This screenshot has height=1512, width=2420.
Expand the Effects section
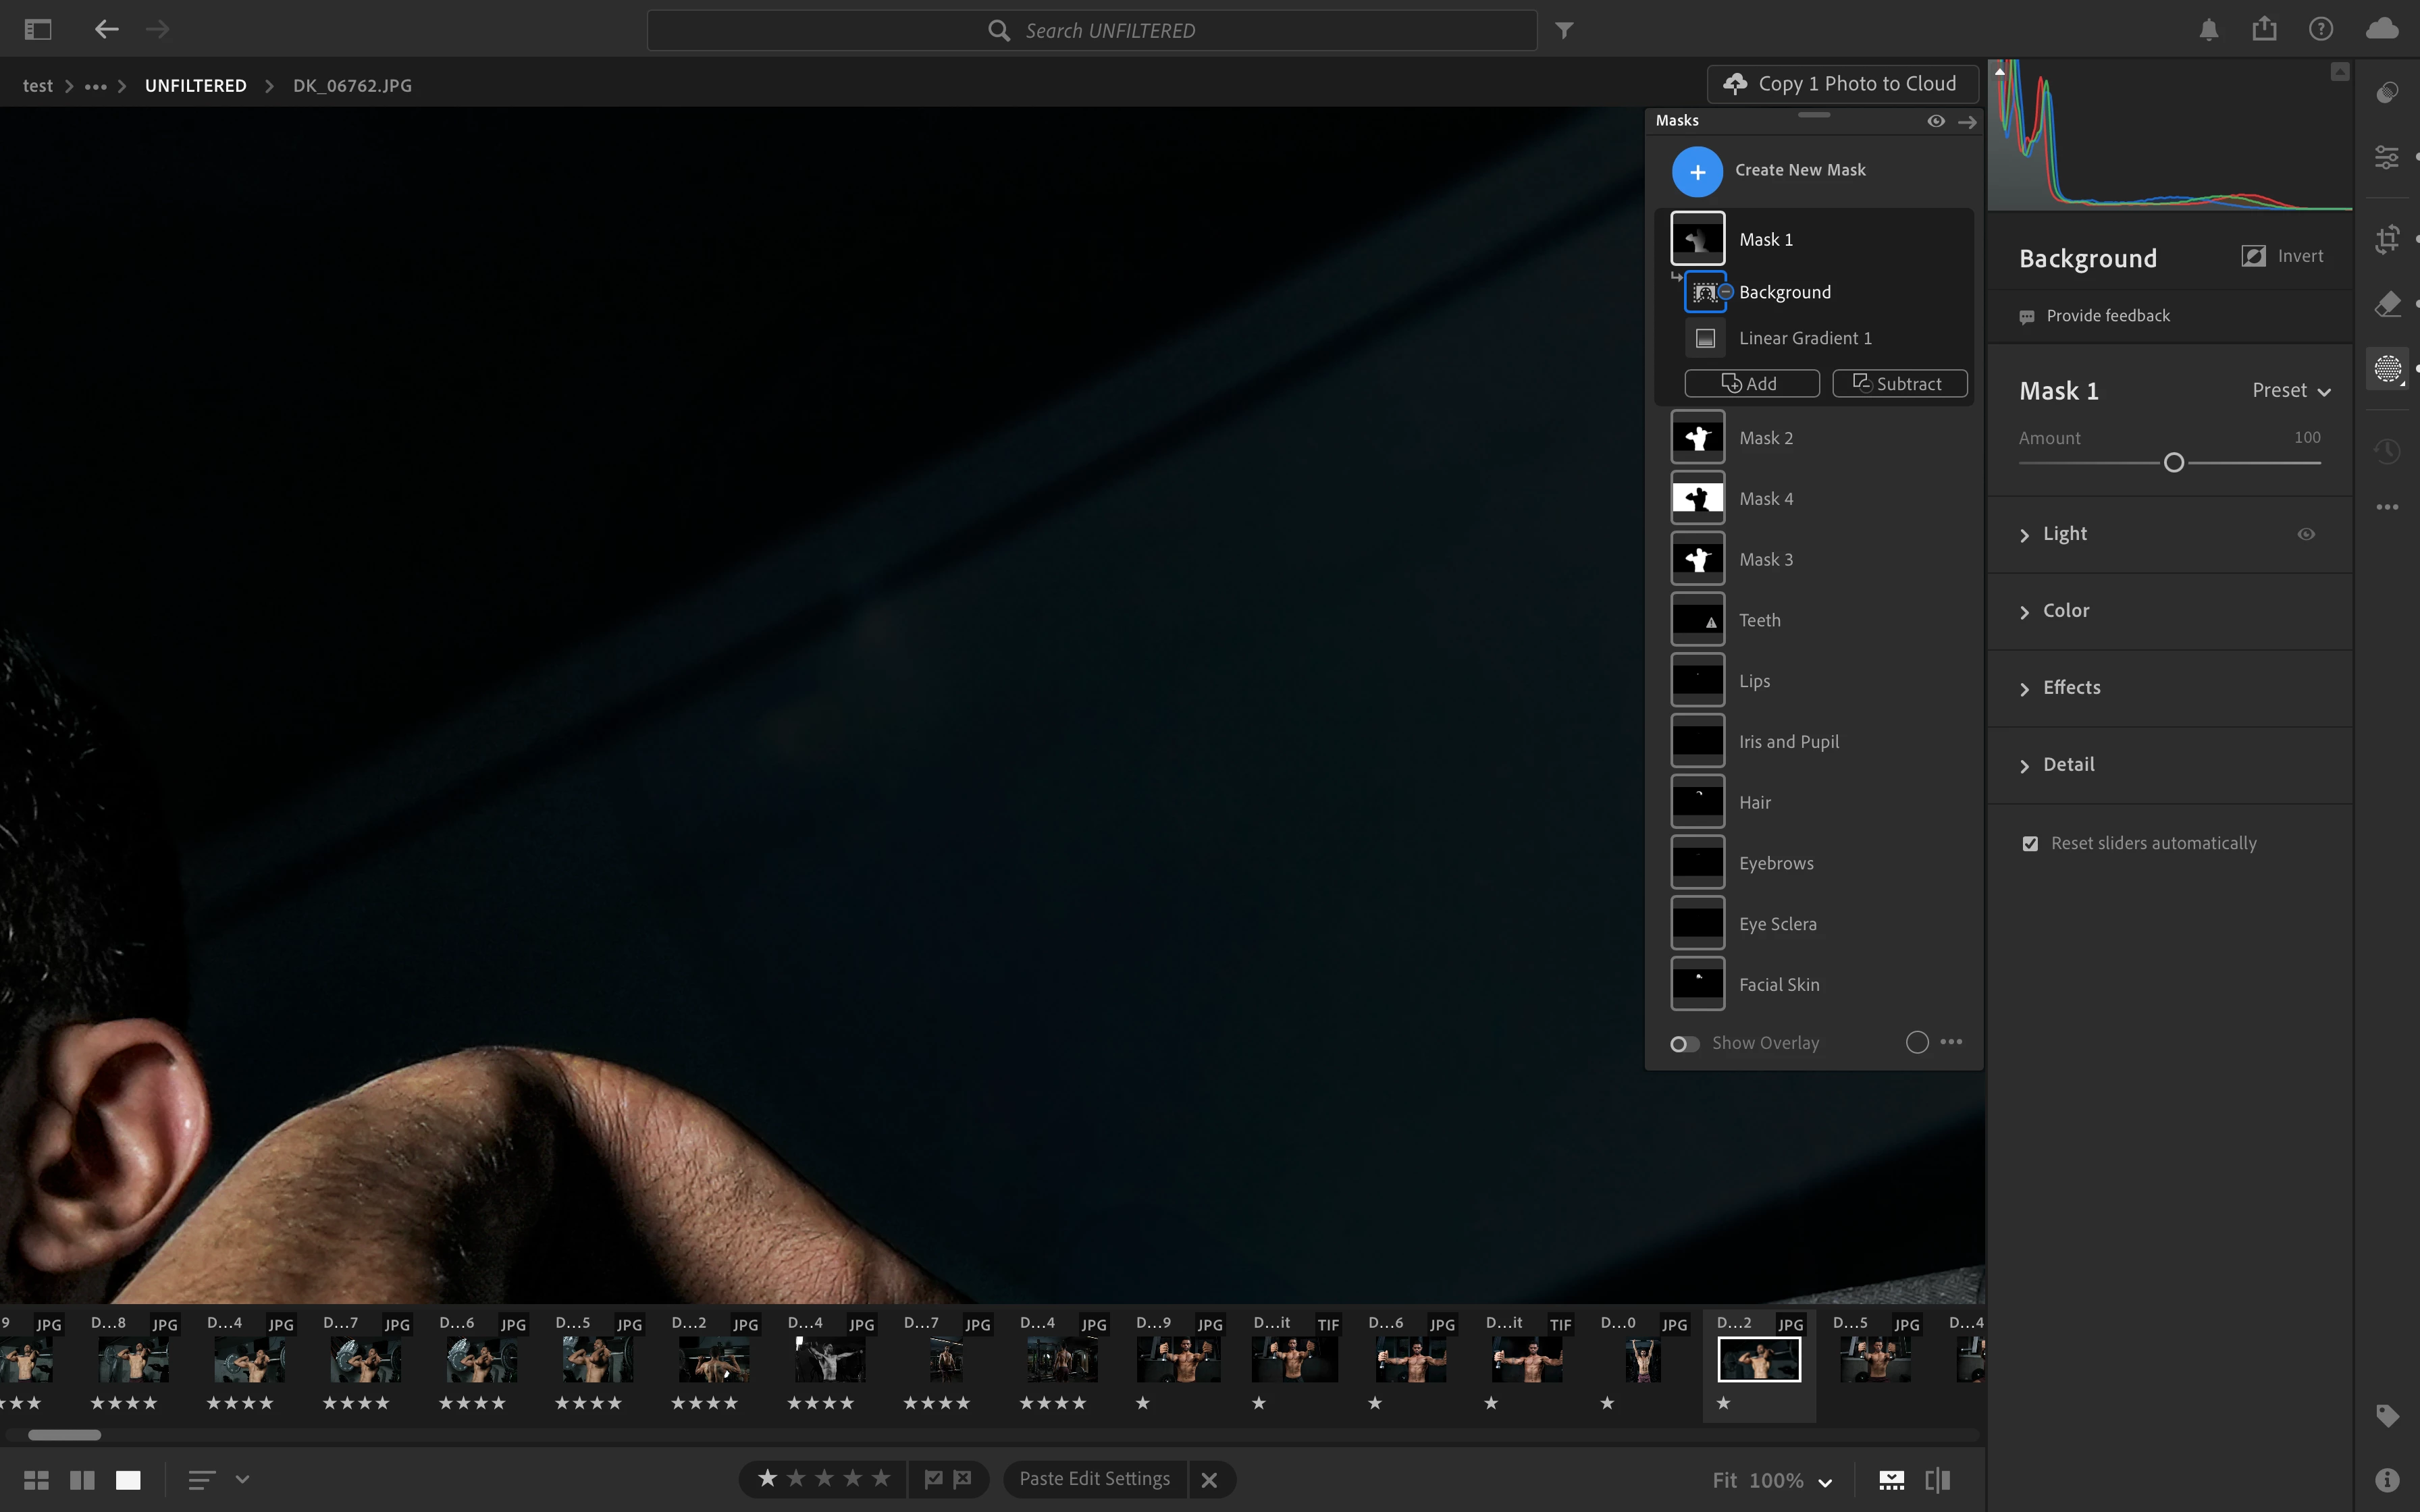pyautogui.click(x=2070, y=688)
